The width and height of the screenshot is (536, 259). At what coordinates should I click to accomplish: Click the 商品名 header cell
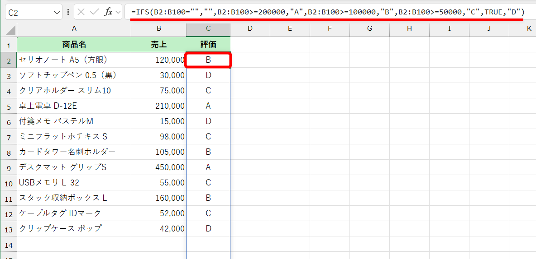coord(74,44)
